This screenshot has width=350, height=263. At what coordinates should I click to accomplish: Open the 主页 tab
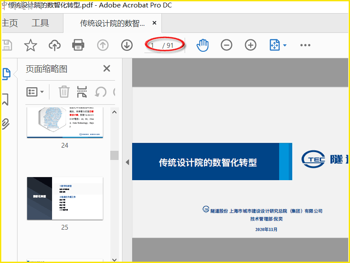pos(10,23)
